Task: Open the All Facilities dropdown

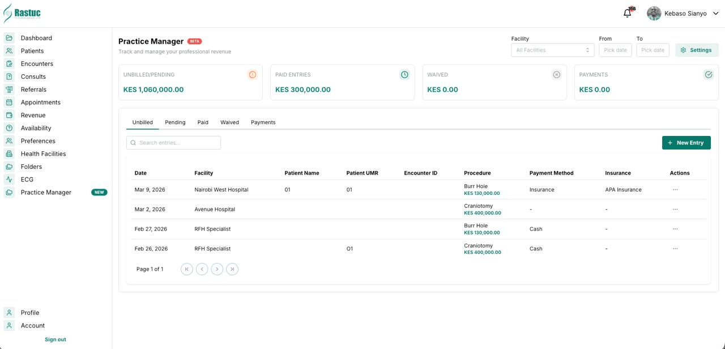Action: (x=552, y=50)
